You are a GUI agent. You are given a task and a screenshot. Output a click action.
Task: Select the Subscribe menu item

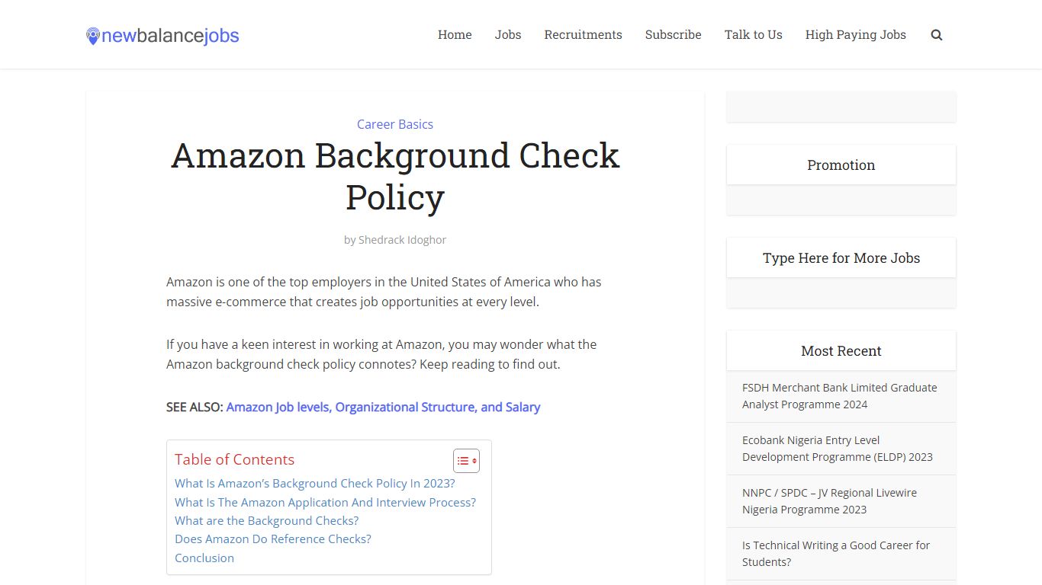click(x=673, y=35)
